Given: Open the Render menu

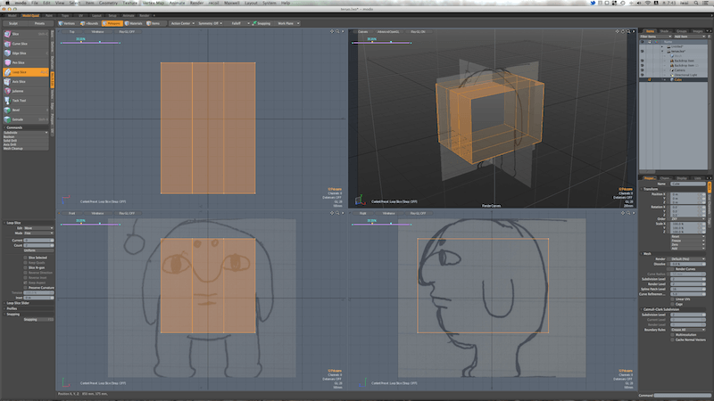Looking at the screenshot, I should tap(196, 3).
